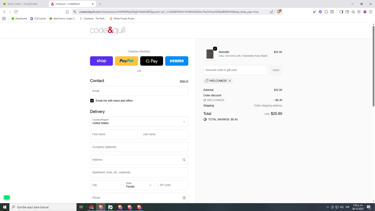Open the extensions puzzle icon
375x211 pixels.
tap(326, 12)
